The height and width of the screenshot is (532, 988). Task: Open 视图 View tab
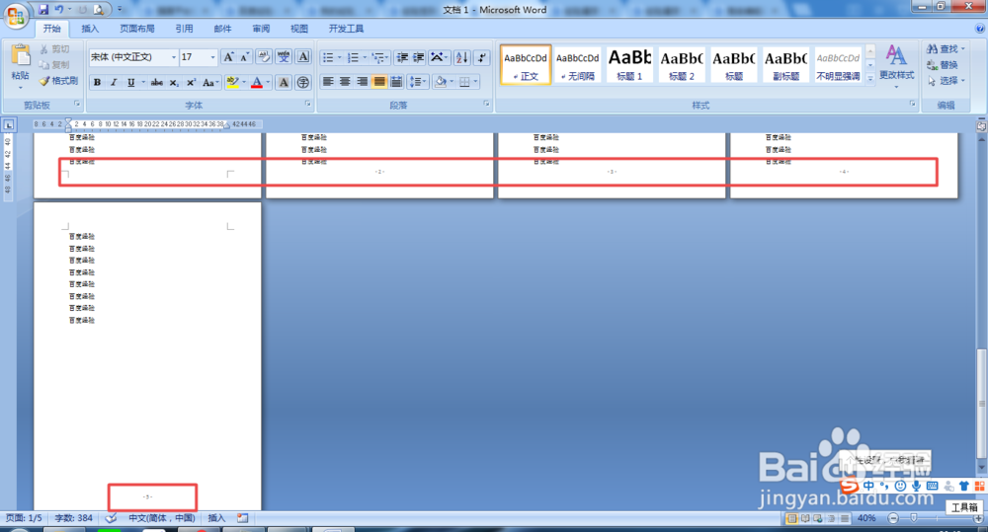299,29
